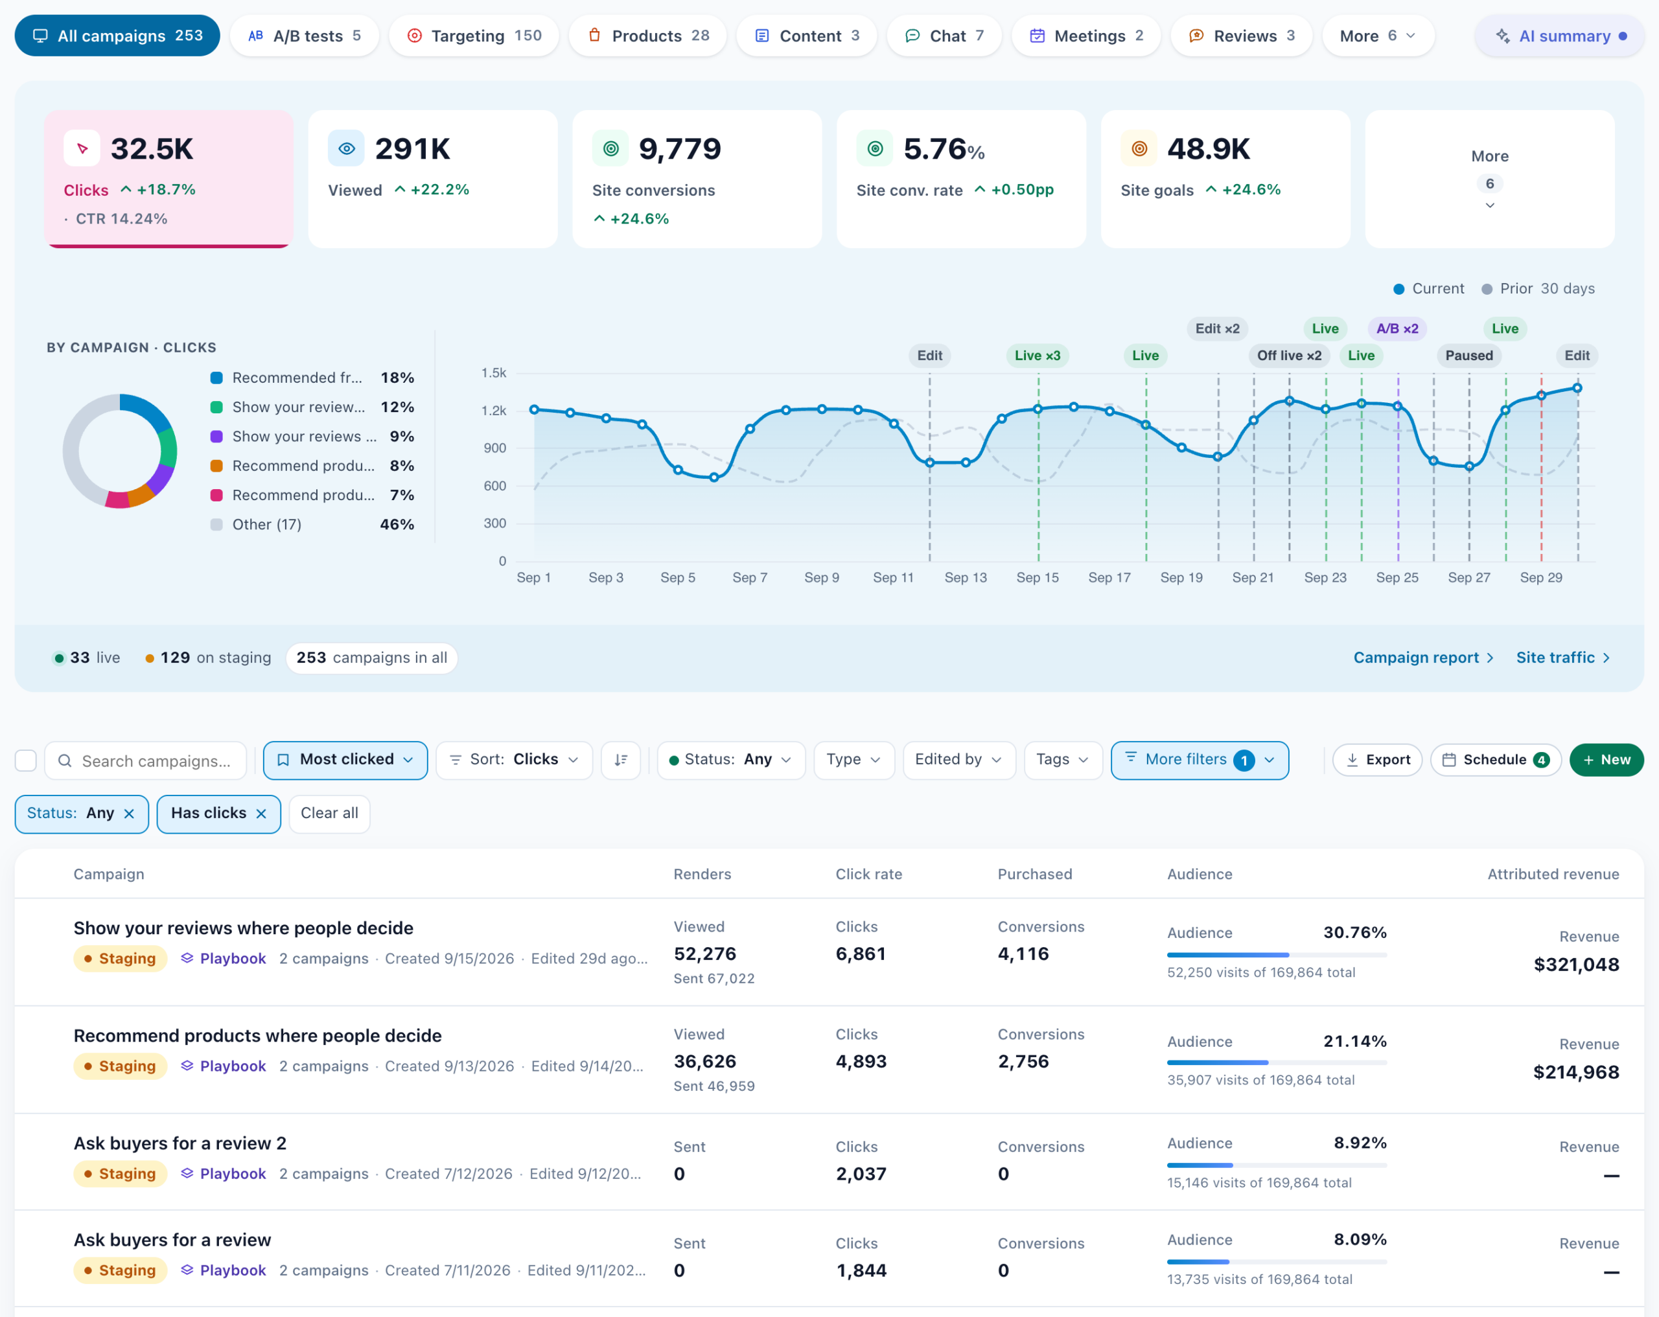Image resolution: width=1659 pixels, height=1317 pixels.
Task: Create a campaign with the New button
Action: pyautogui.click(x=1606, y=760)
